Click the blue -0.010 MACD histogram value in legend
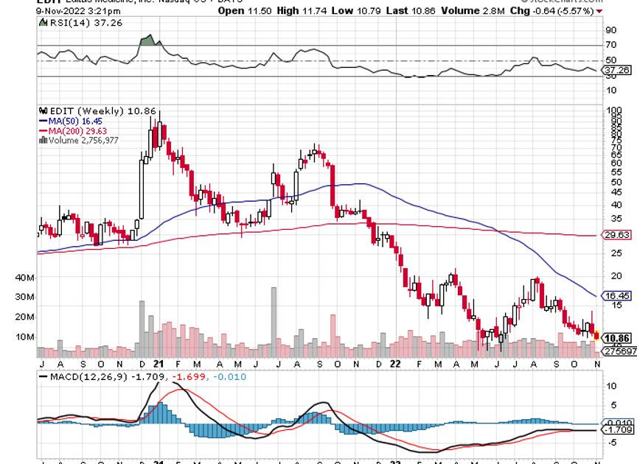 (x=229, y=376)
